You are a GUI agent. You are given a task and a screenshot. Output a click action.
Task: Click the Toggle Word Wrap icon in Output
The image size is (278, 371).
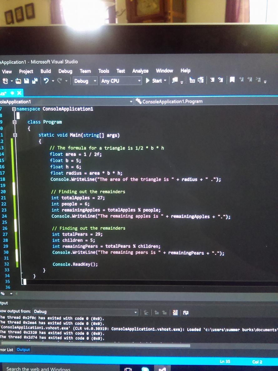tap(186, 313)
